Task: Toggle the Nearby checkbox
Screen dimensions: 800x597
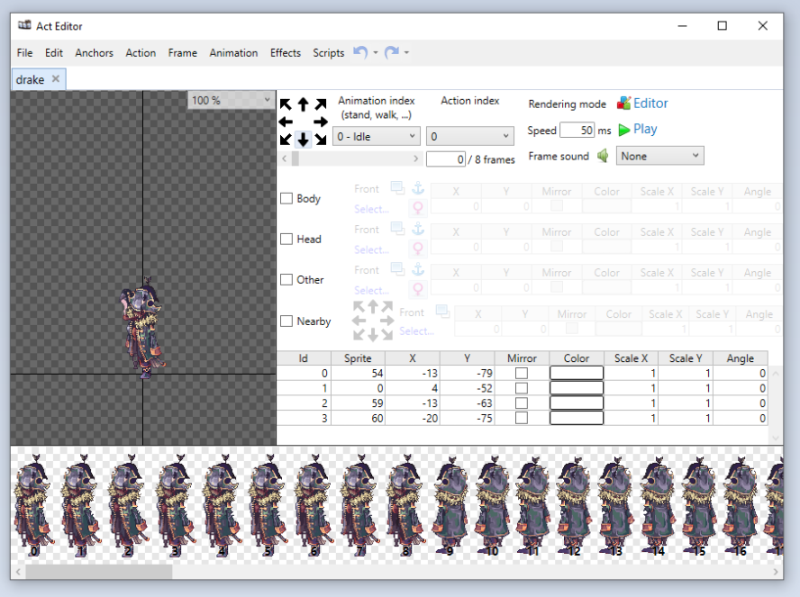Action: click(x=286, y=321)
